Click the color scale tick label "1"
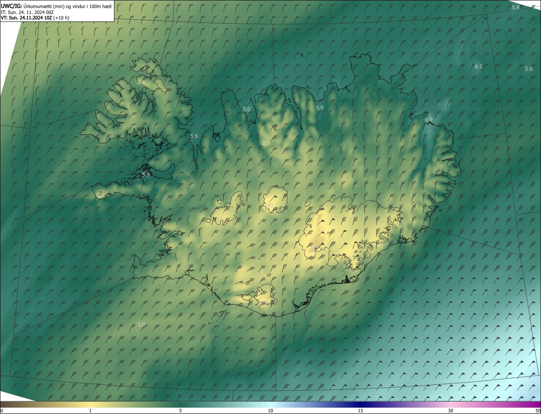 (x=90, y=411)
